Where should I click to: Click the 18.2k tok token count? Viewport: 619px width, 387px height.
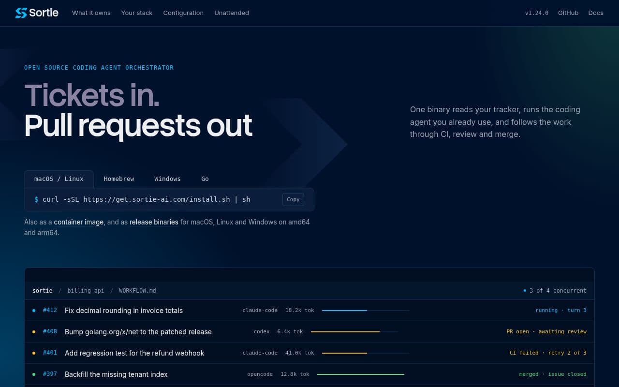[x=300, y=310]
